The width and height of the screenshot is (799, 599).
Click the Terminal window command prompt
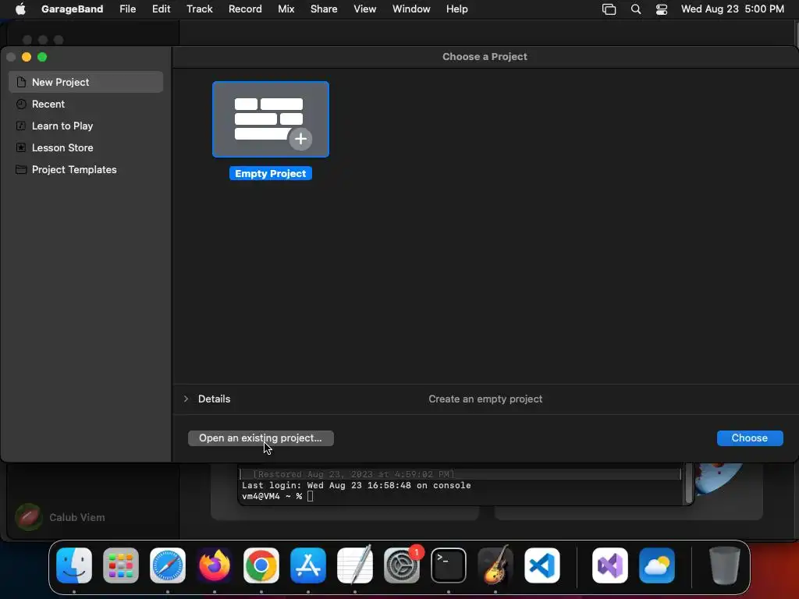[277, 496]
